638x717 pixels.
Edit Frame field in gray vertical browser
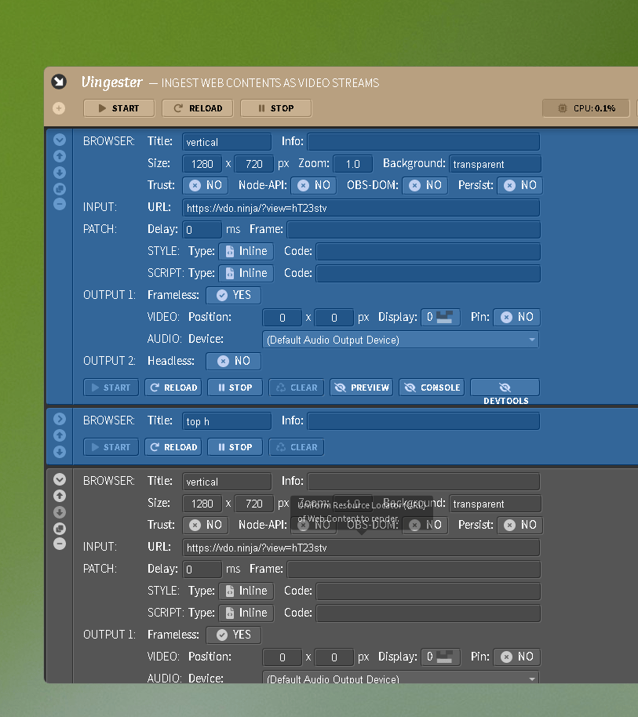click(x=414, y=570)
